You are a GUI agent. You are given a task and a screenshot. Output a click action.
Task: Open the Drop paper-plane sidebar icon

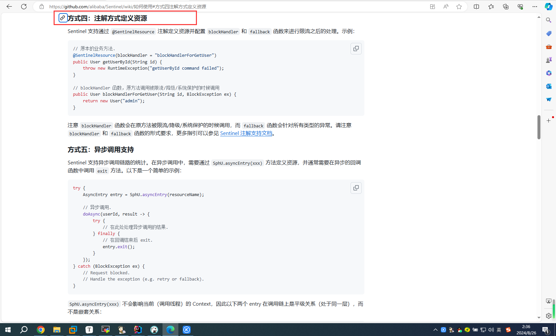549,99
